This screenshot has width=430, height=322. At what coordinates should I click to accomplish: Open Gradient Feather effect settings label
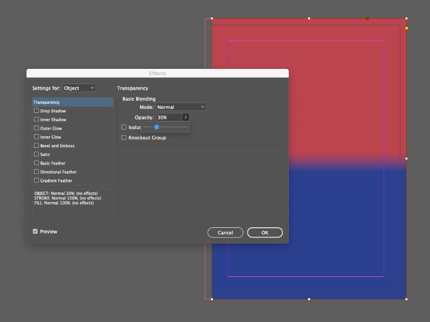56,181
